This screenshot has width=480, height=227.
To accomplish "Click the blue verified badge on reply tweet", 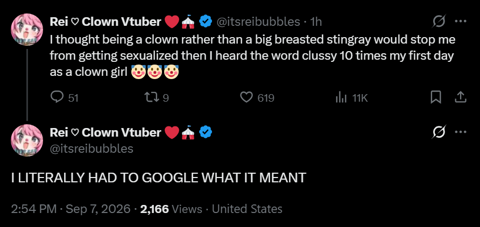I will [206, 132].
